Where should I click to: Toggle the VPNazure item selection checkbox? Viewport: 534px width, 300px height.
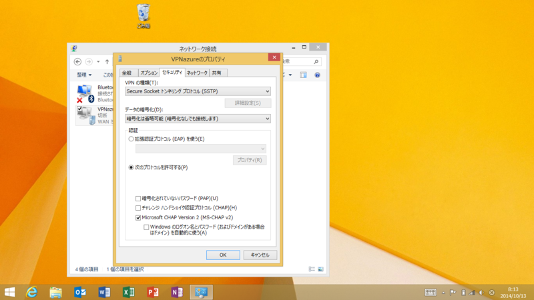click(79, 109)
